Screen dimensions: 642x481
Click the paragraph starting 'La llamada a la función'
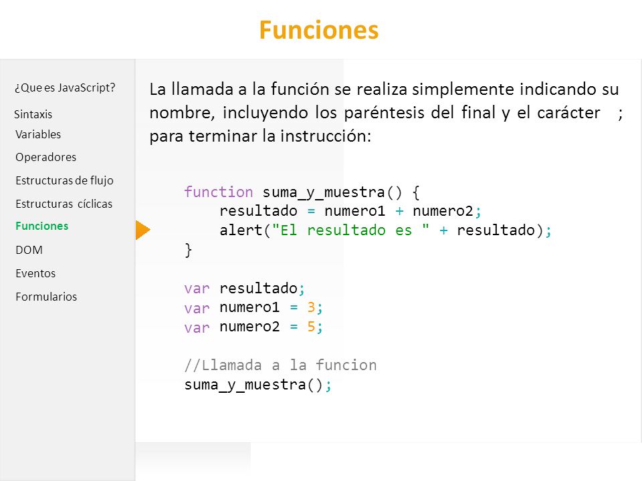pyautogui.click(x=386, y=112)
